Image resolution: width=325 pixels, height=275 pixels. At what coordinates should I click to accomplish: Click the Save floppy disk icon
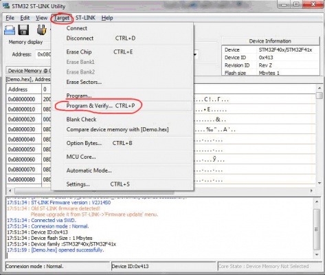[x=23, y=30]
